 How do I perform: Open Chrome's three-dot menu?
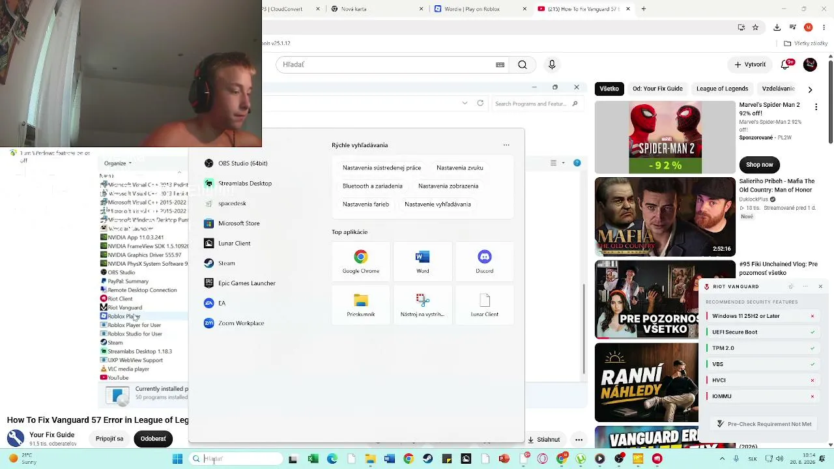[x=823, y=27]
